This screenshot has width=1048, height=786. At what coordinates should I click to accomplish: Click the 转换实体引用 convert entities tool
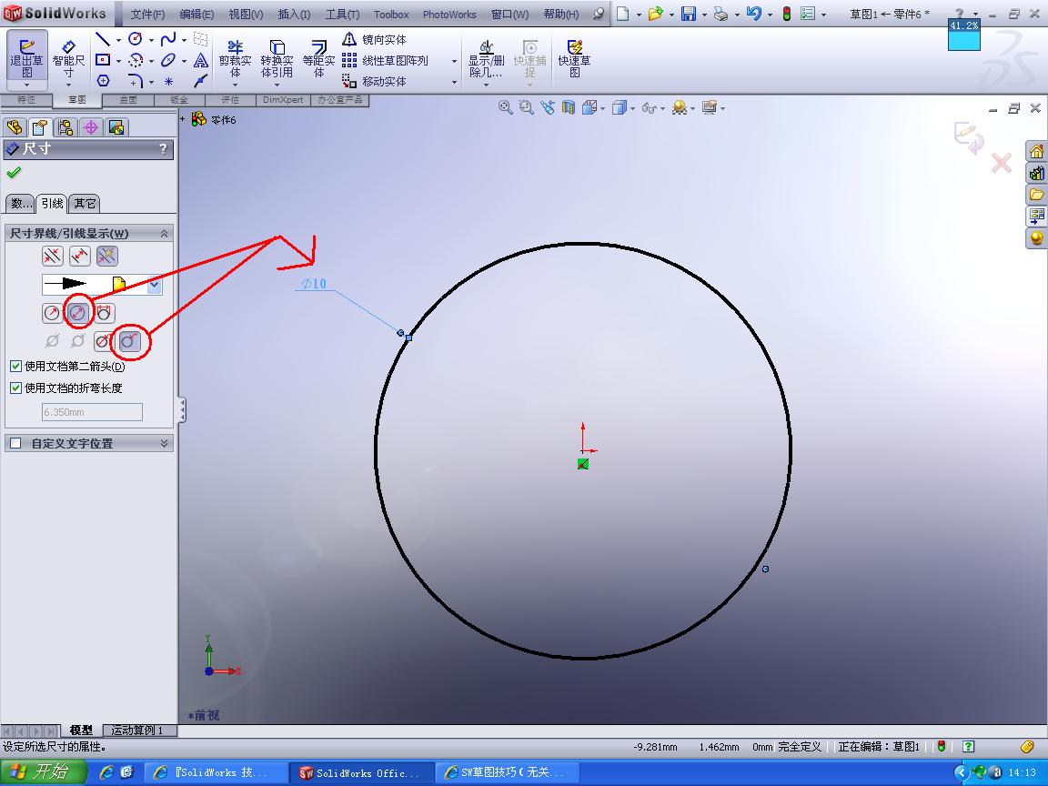277,58
